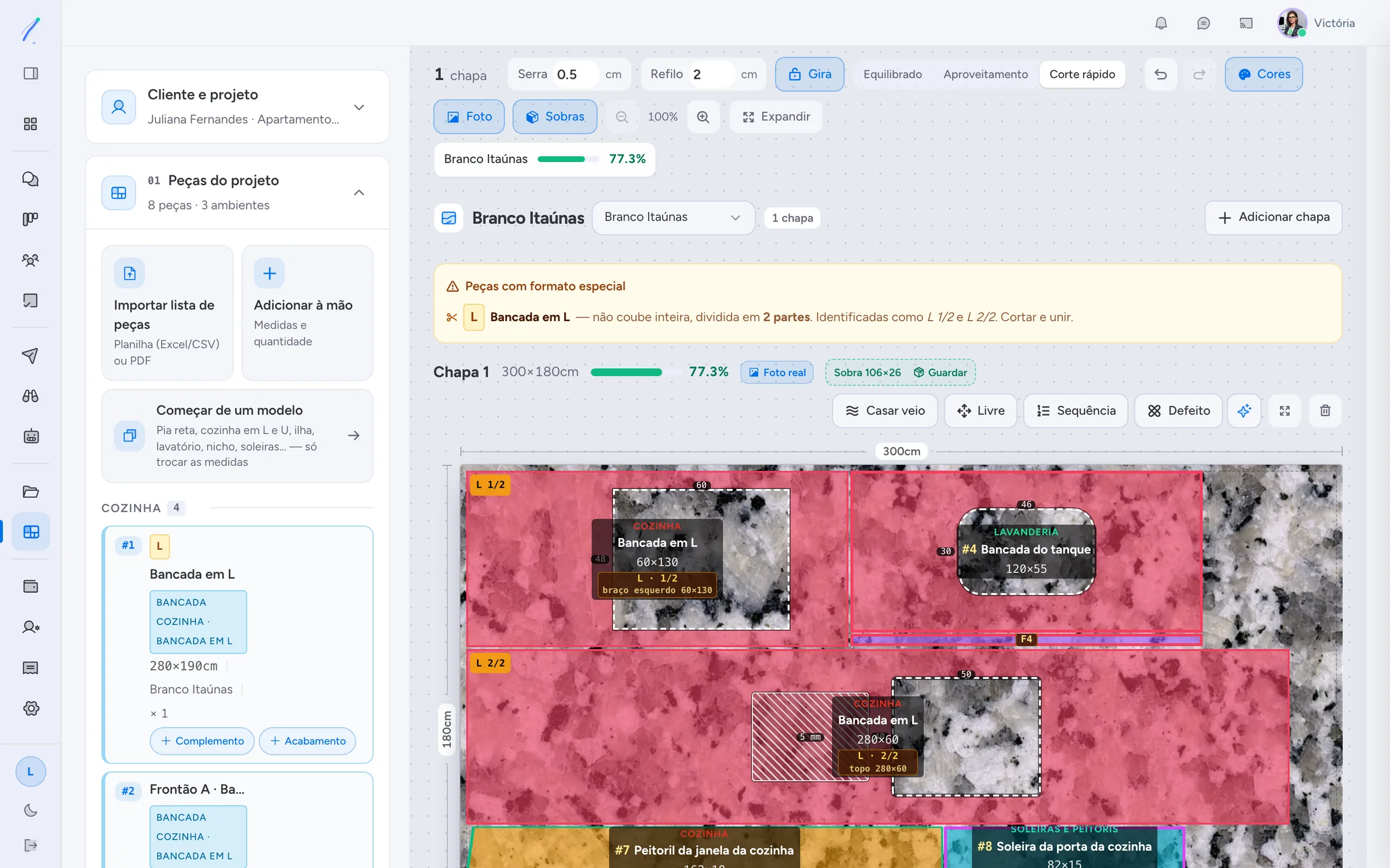Open the Branco Itaúnas material dropdown
This screenshot has width=1390, height=868.
(673, 218)
